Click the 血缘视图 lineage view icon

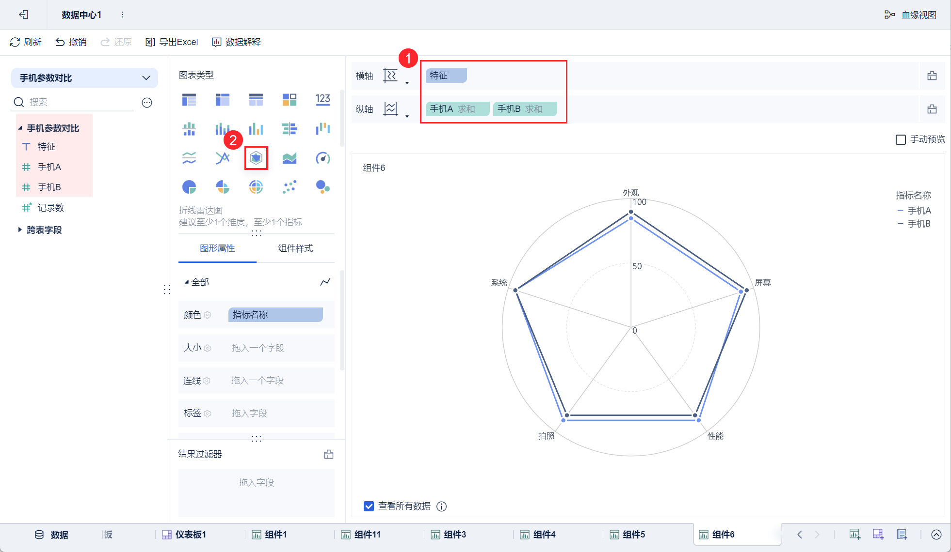[889, 15]
